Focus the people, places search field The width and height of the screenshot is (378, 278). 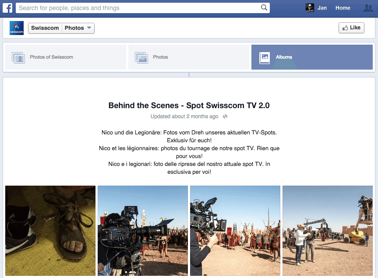tap(143, 8)
